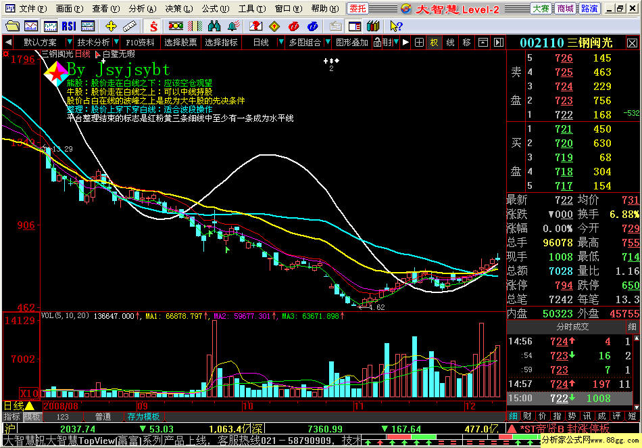Open the 工具(T) menu
Viewport: 642px width, 448px height.
[252, 8]
